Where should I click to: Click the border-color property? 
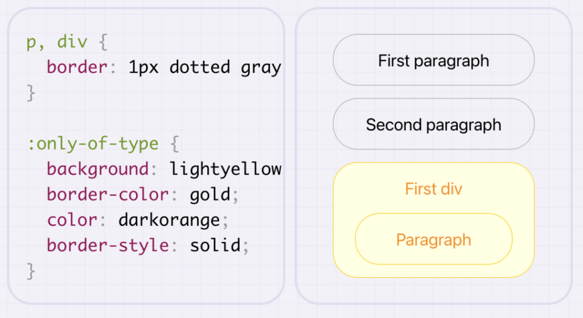point(108,195)
